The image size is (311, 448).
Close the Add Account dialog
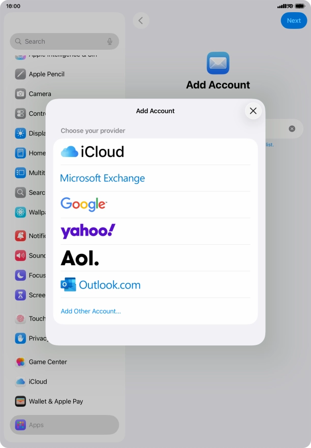coord(253,111)
